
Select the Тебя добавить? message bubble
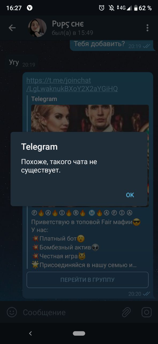pos(112,45)
